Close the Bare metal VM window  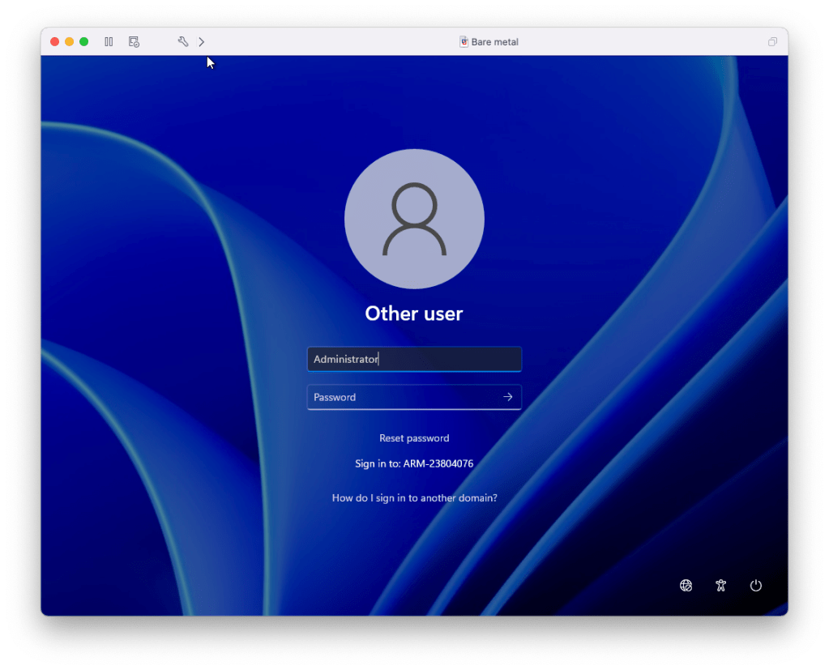pyautogui.click(x=55, y=42)
